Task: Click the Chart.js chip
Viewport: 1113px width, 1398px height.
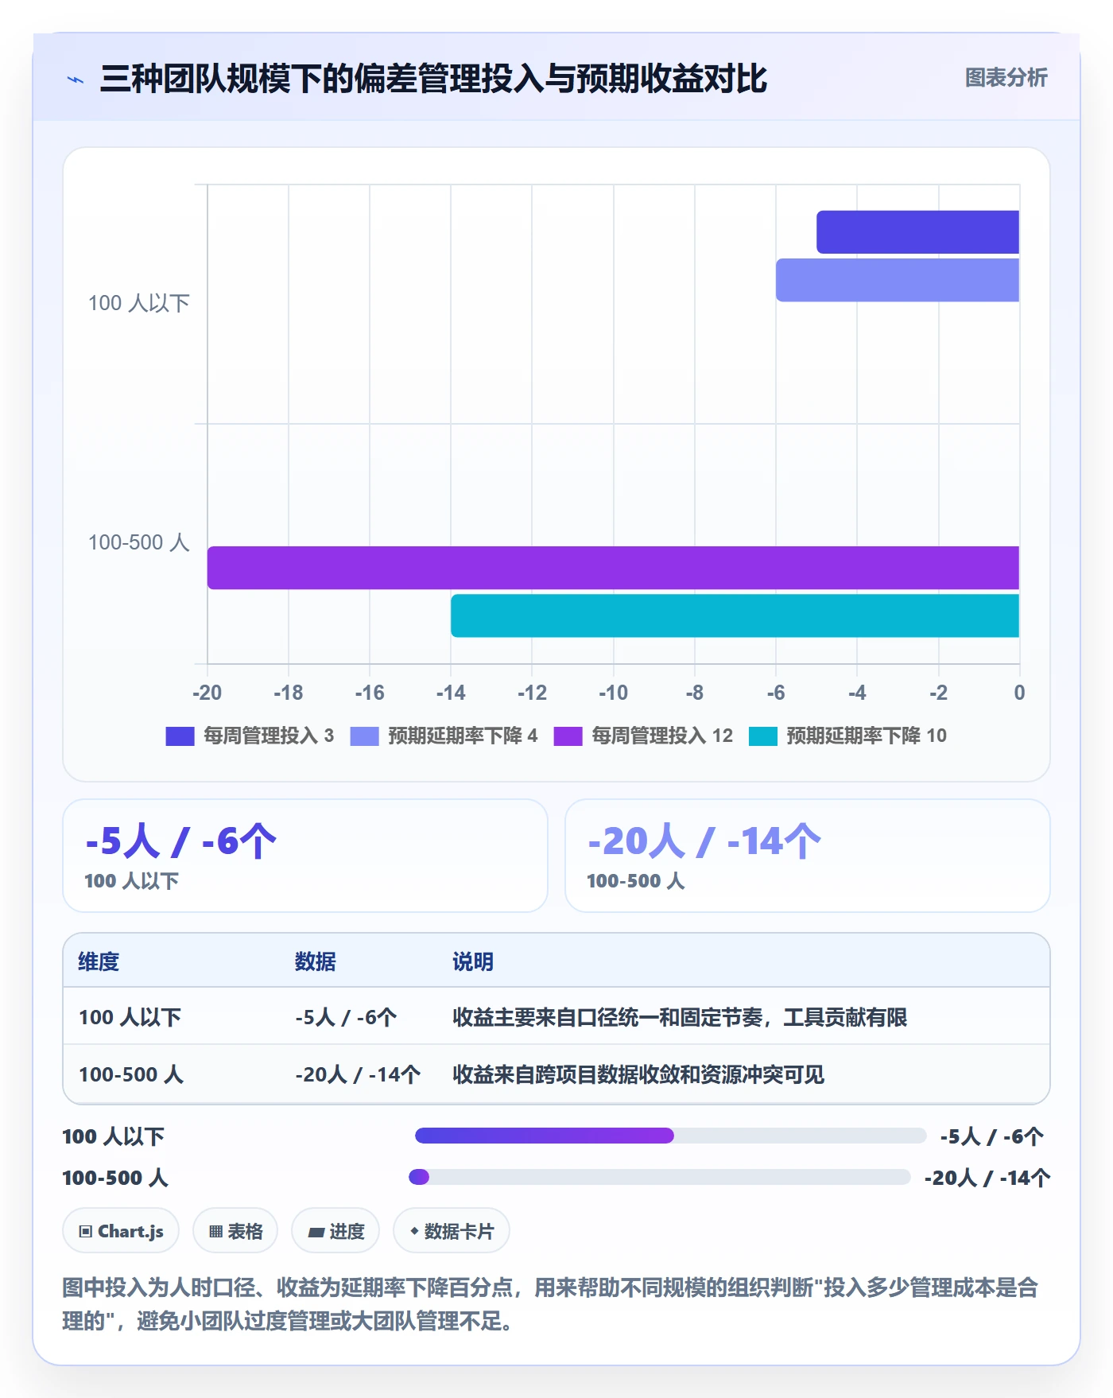Action: coord(121,1231)
